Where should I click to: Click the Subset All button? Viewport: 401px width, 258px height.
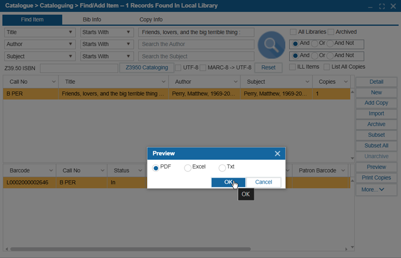click(x=376, y=146)
